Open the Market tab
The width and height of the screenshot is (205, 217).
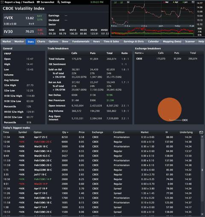click(7, 41)
